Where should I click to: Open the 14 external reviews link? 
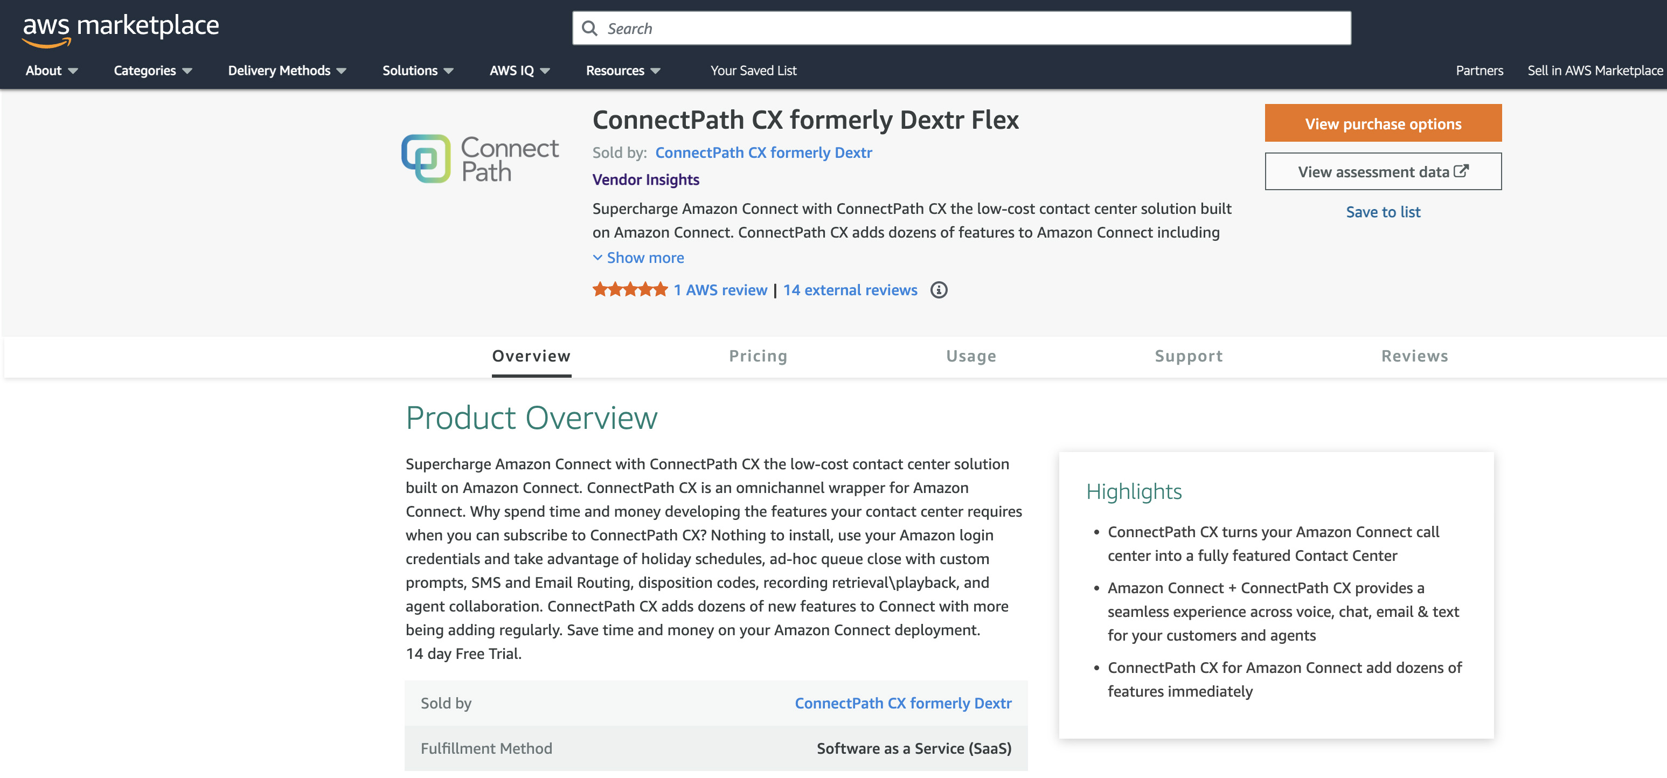[850, 290]
